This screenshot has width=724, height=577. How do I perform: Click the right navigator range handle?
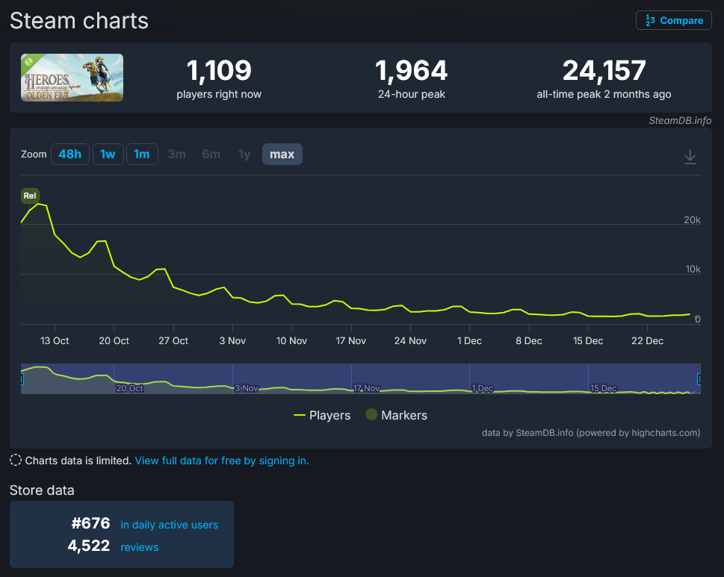pos(699,379)
